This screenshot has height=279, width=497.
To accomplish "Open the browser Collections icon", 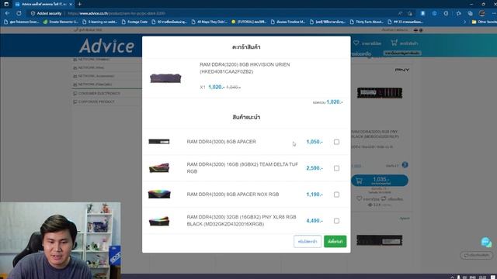I will [470, 13].
